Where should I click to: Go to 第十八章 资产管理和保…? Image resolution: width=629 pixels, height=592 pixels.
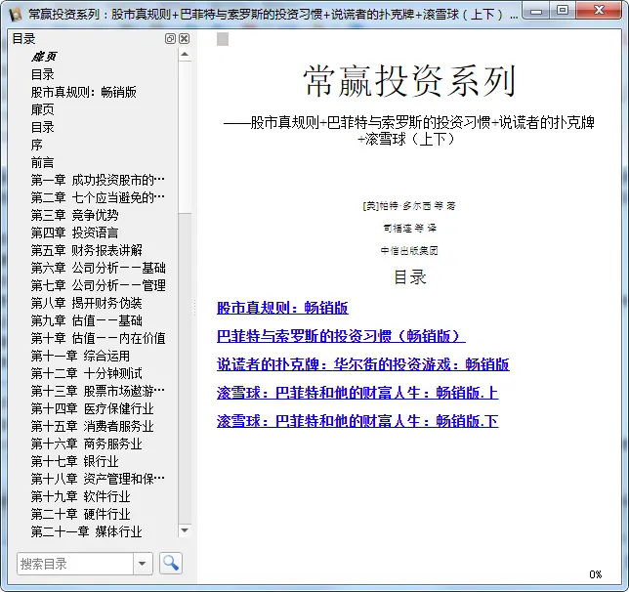[98, 479]
